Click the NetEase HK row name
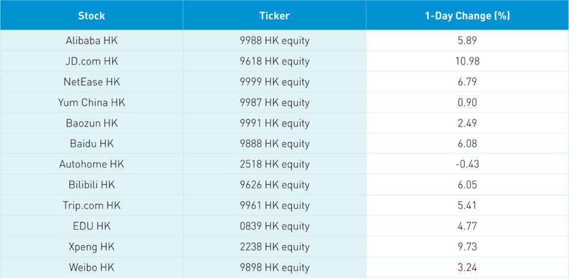 pos(91,82)
